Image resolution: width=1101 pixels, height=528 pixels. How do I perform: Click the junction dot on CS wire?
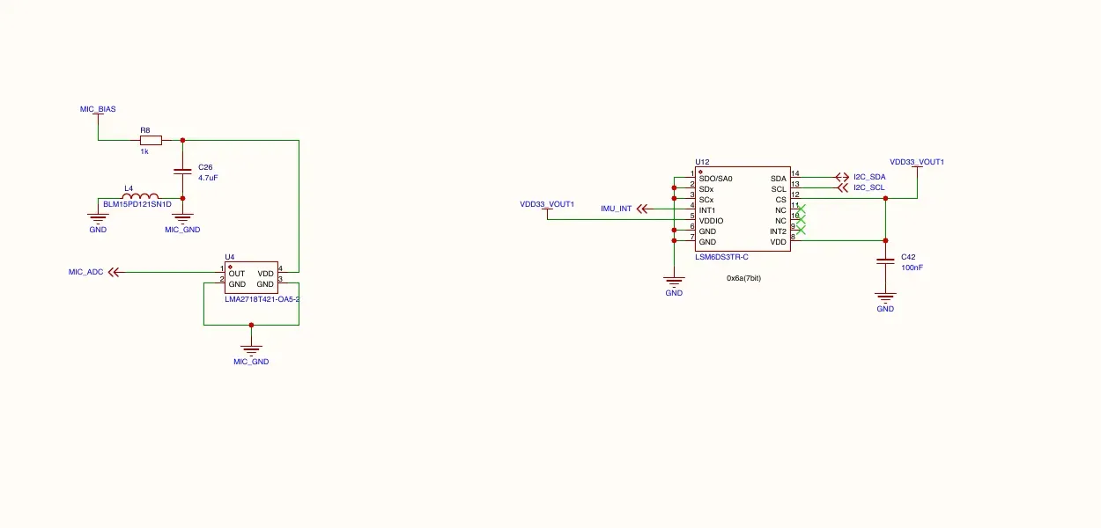[885, 199]
